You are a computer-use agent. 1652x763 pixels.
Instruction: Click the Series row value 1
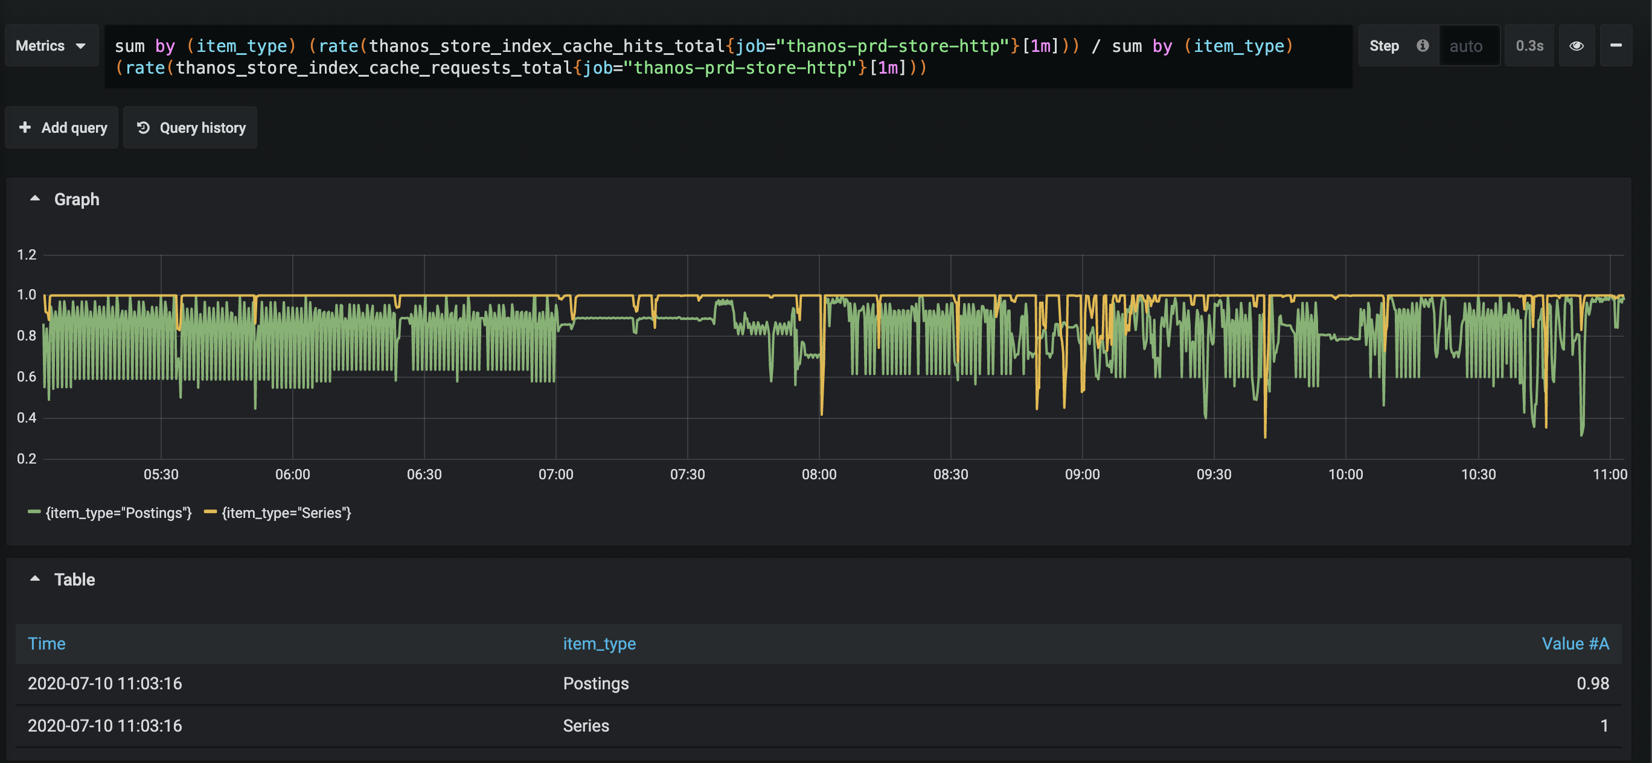click(1604, 726)
